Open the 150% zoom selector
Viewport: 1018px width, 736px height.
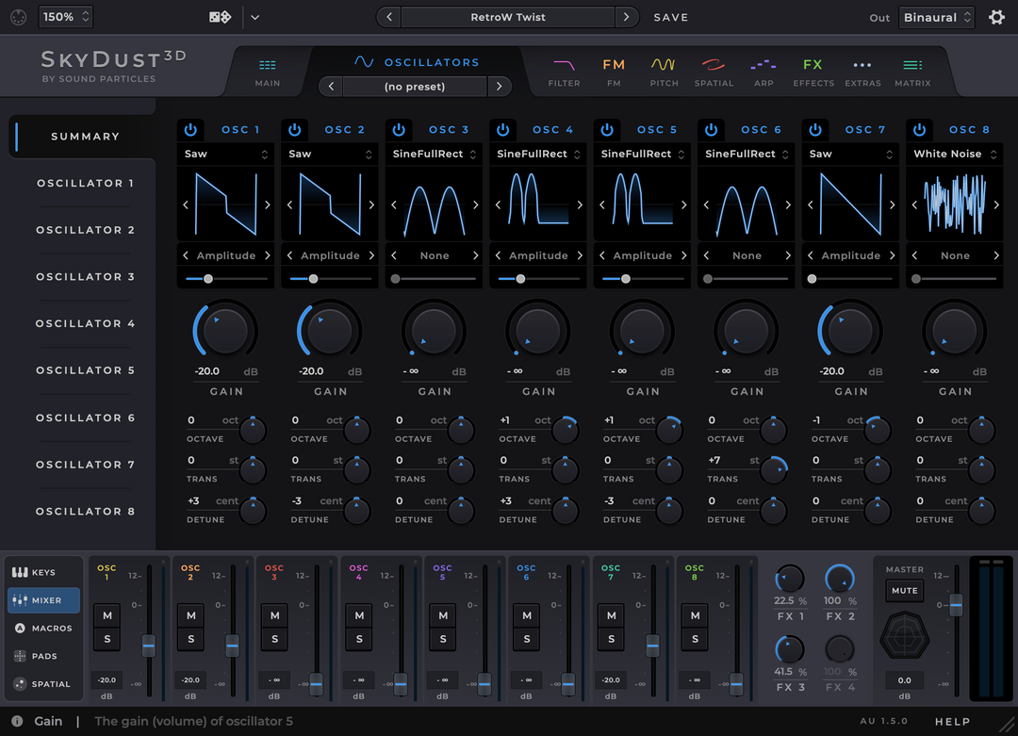pyautogui.click(x=66, y=17)
